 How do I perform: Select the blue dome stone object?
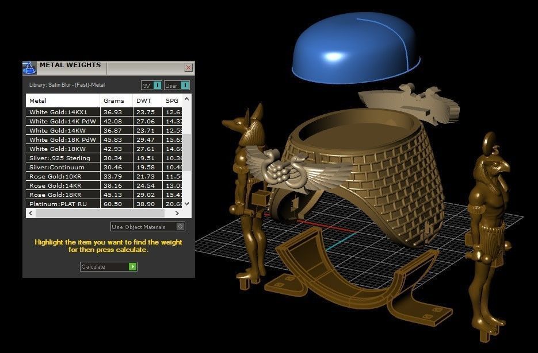tap(355, 48)
